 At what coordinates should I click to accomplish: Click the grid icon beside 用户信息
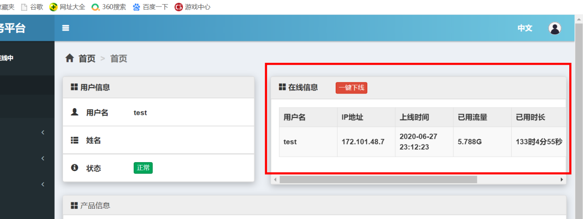[x=74, y=87]
